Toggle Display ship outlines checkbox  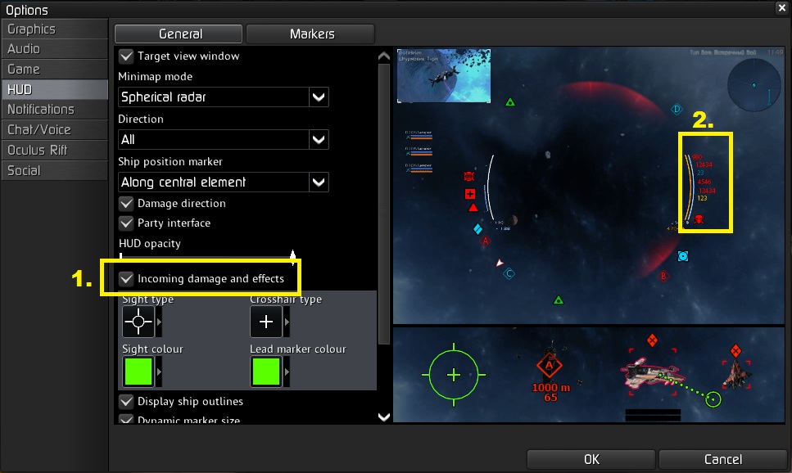[x=126, y=401]
